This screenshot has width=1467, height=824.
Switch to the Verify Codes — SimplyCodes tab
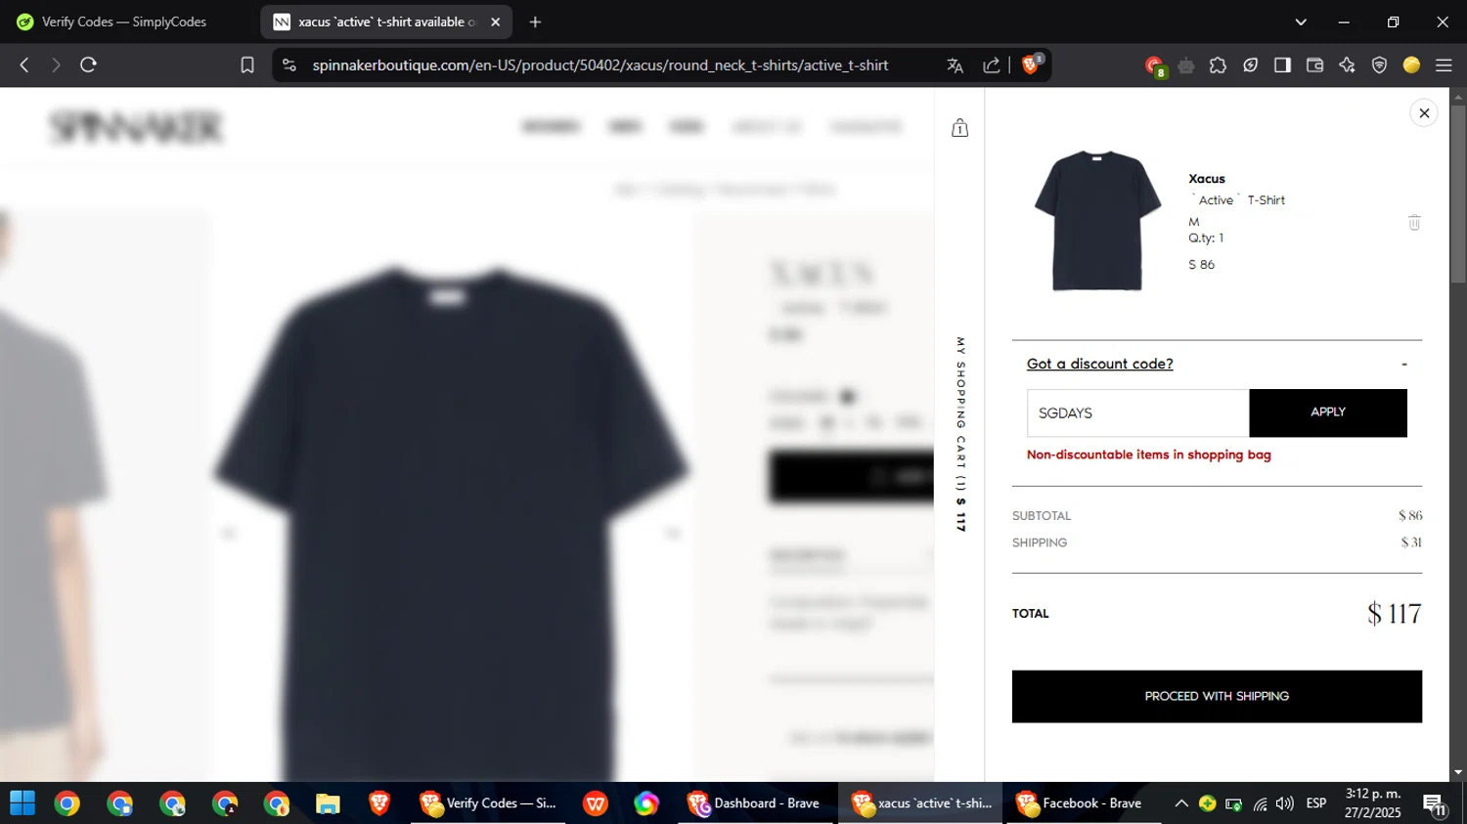tap(125, 22)
